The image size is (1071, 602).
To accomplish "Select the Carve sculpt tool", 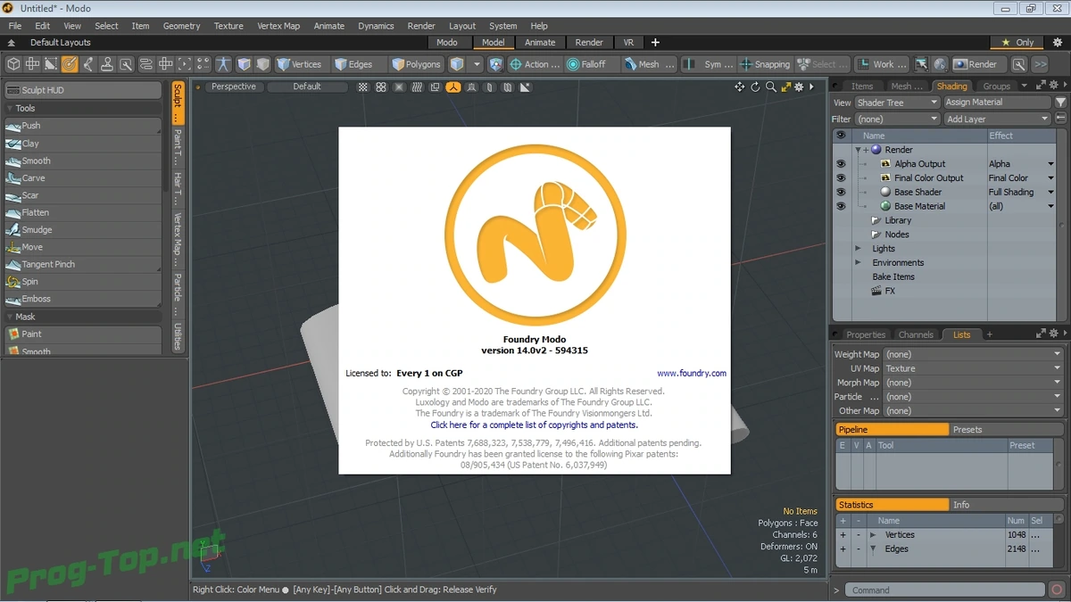I will [x=82, y=178].
